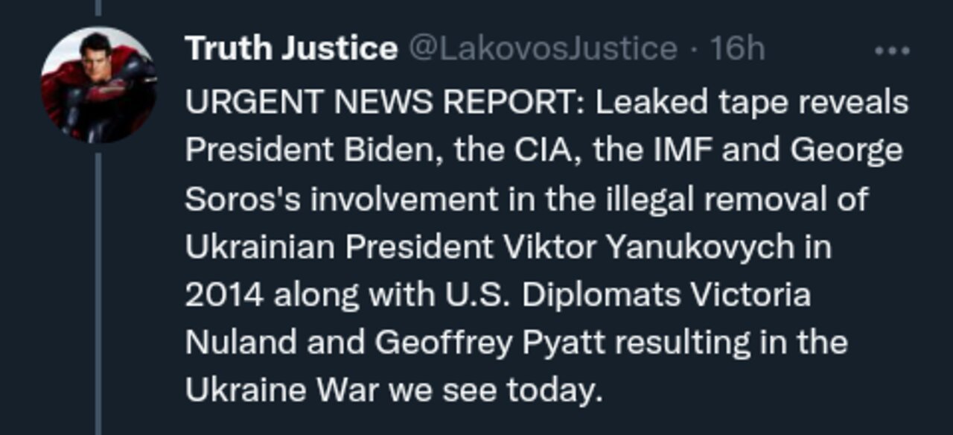Click "Ukraine War we see today." line
The height and width of the screenshot is (435, 953).
(x=393, y=391)
